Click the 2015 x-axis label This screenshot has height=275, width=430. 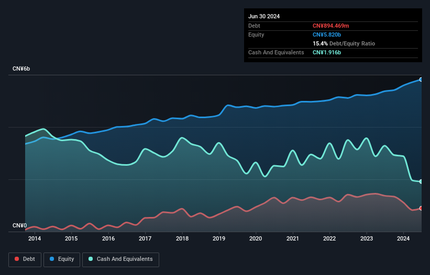(x=71, y=238)
